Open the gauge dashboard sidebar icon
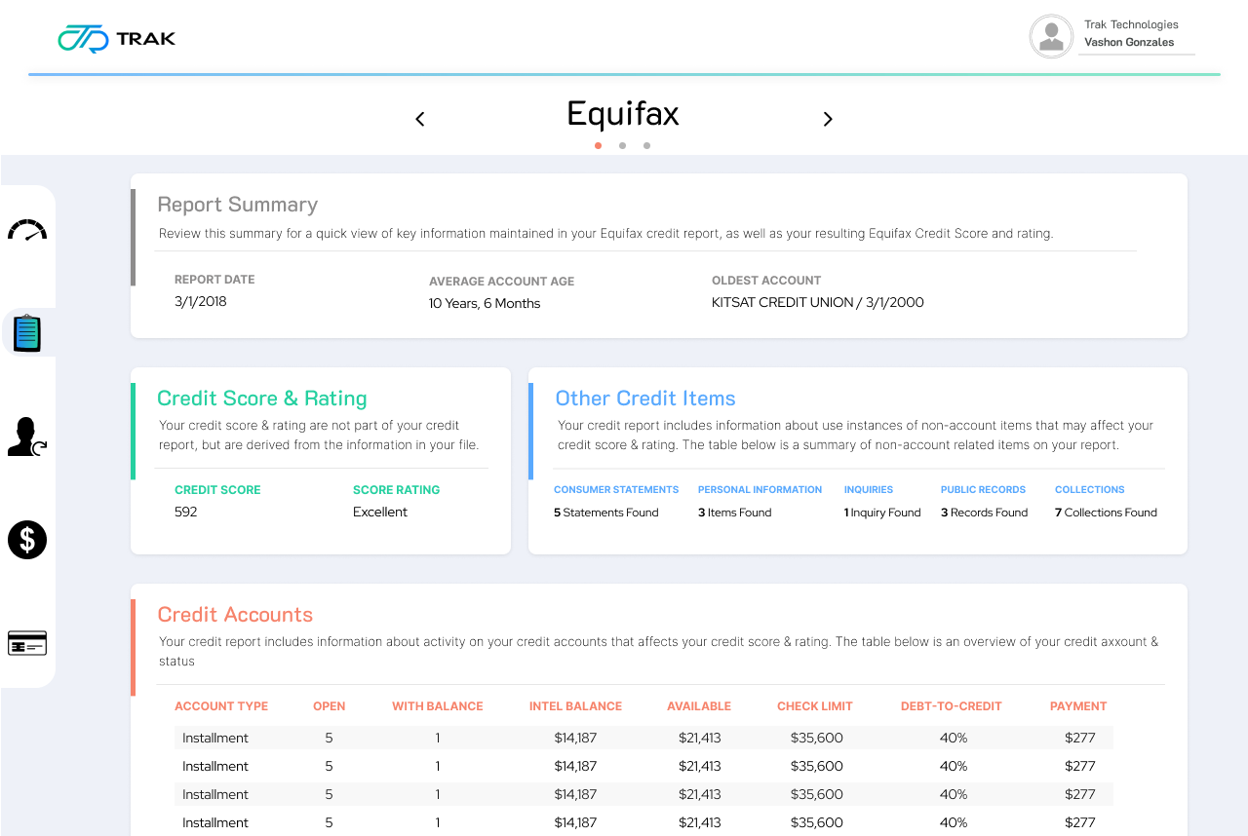The height and width of the screenshot is (836, 1248). click(27, 229)
